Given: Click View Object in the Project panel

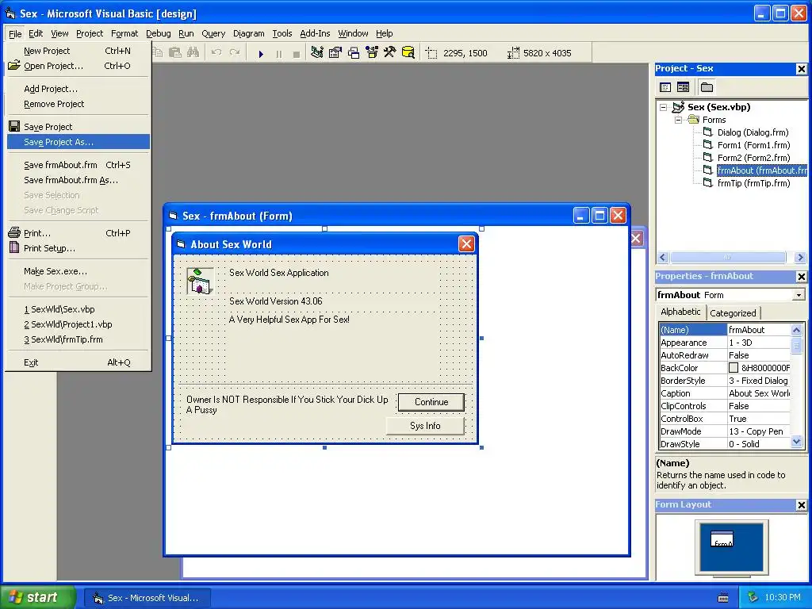Looking at the screenshot, I should [684, 87].
